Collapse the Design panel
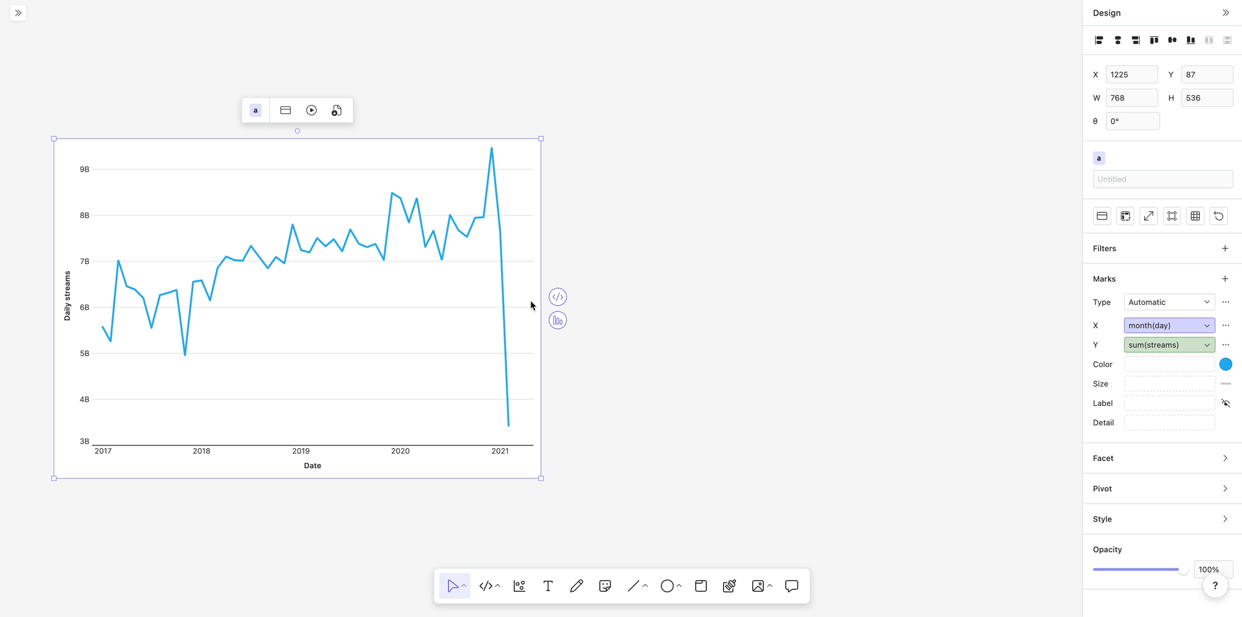 [x=1226, y=13]
